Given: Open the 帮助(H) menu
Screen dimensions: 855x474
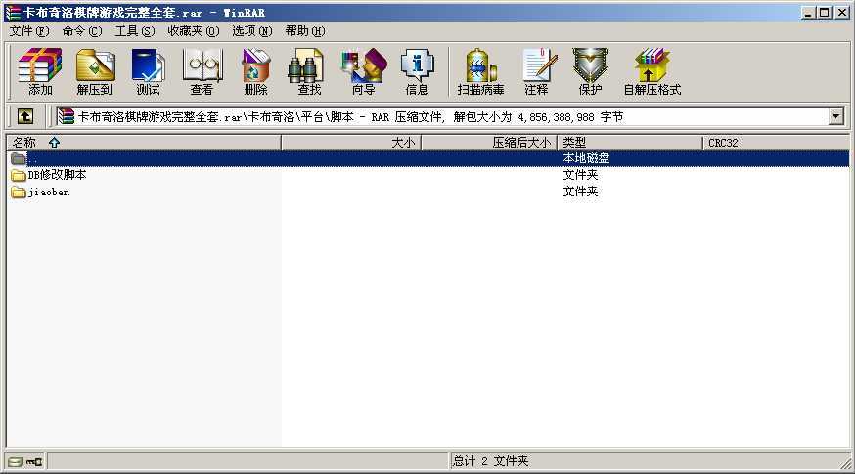Looking at the screenshot, I should click(305, 31).
